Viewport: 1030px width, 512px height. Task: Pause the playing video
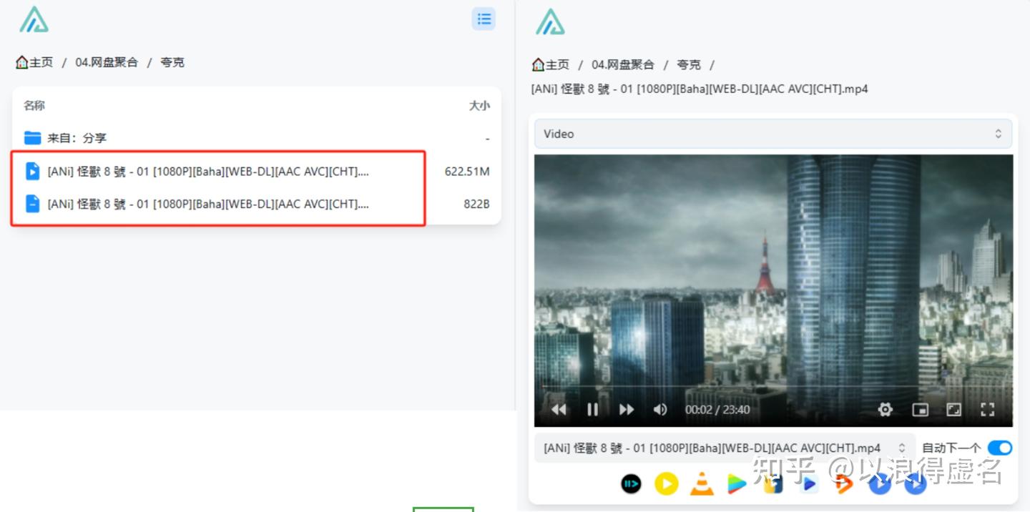point(592,409)
